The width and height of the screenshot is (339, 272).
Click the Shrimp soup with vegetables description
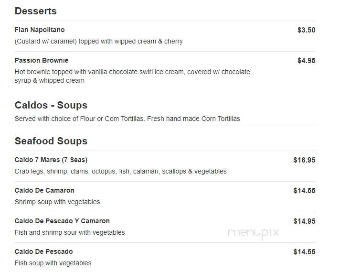pyautogui.click(x=57, y=202)
